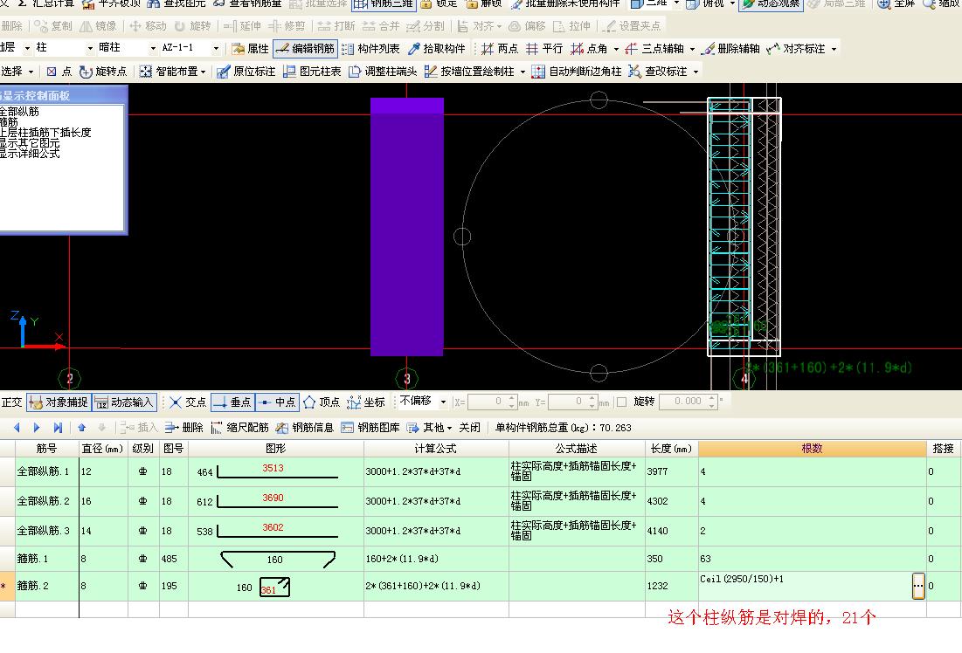The image size is (962, 653).
Task: Select 旋转点 rotate point tool
Action: pos(103,72)
